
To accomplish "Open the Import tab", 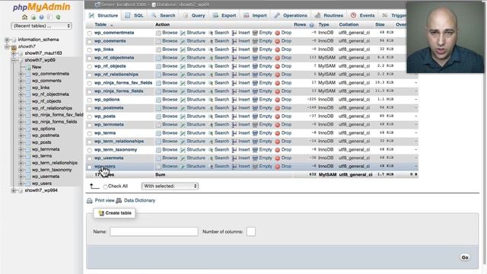I will point(256,15).
